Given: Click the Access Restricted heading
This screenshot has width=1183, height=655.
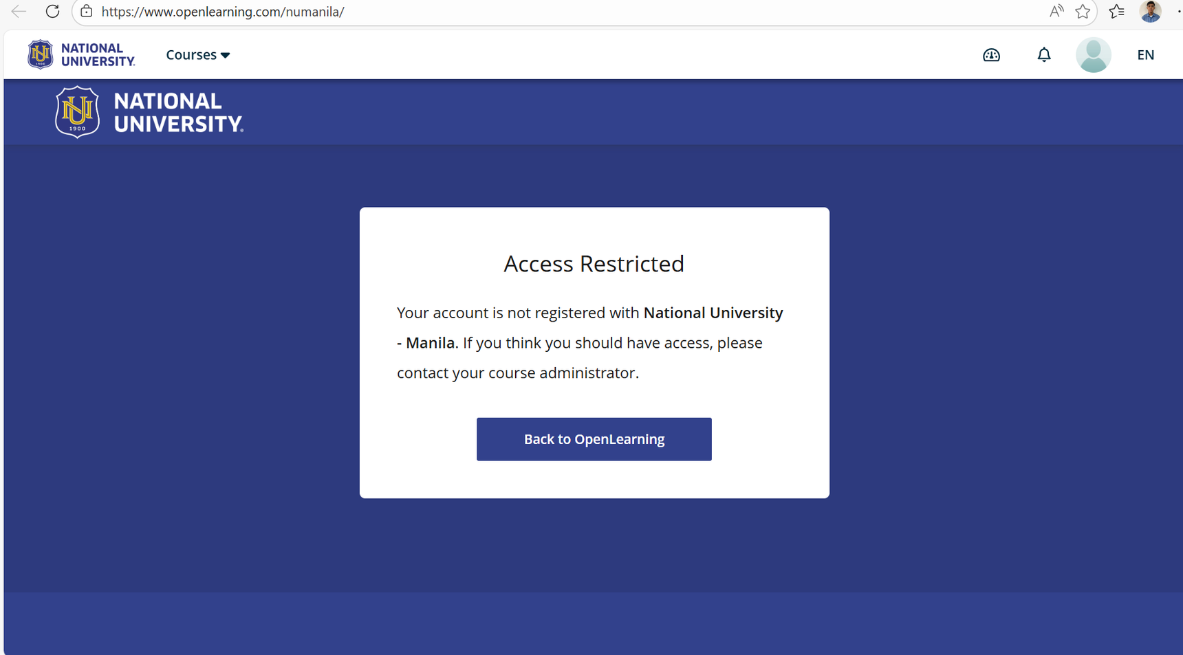Looking at the screenshot, I should click(594, 264).
